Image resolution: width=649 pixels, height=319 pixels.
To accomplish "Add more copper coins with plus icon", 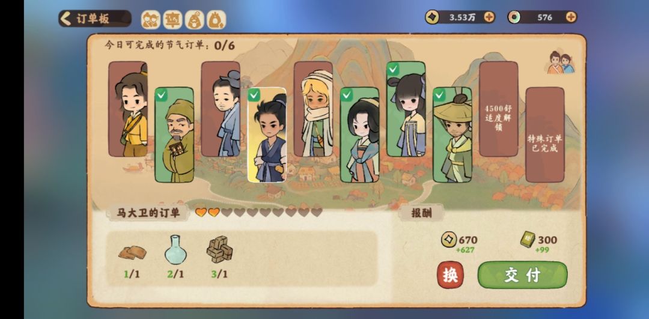I will (x=489, y=17).
